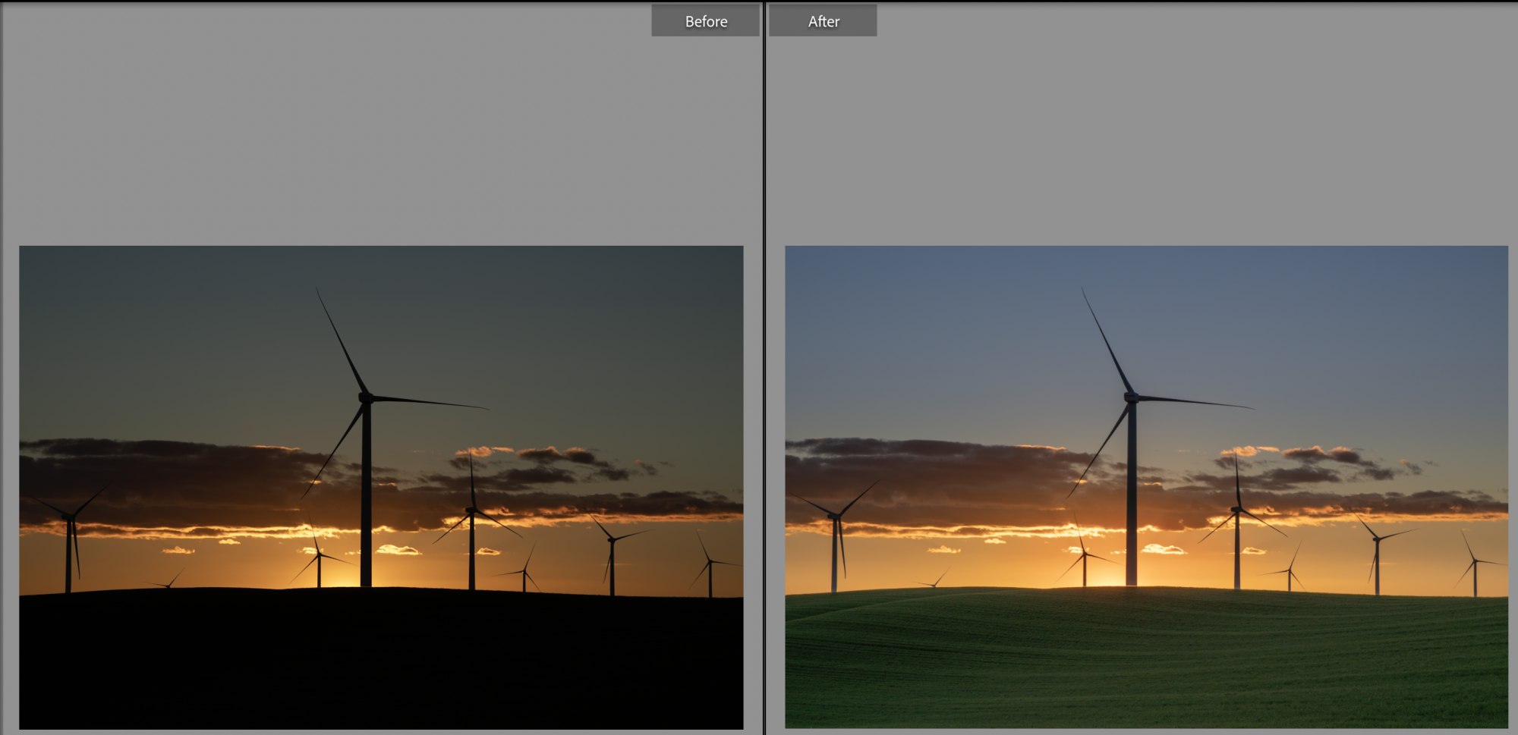Click the far-right turbine in the Before photo
1518x735 pixels.
(710, 573)
